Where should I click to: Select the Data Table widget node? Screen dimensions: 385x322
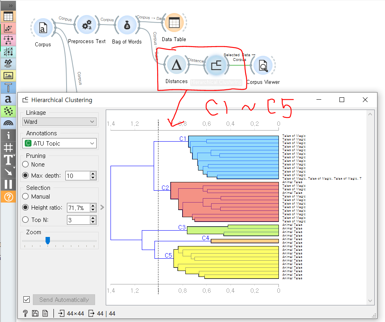click(x=174, y=23)
